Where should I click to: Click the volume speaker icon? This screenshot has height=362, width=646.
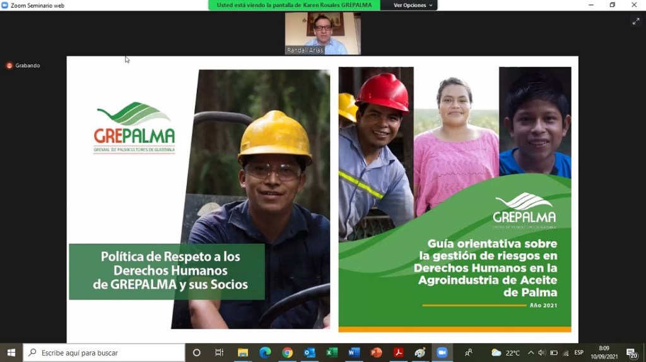[x=541, y=353]
